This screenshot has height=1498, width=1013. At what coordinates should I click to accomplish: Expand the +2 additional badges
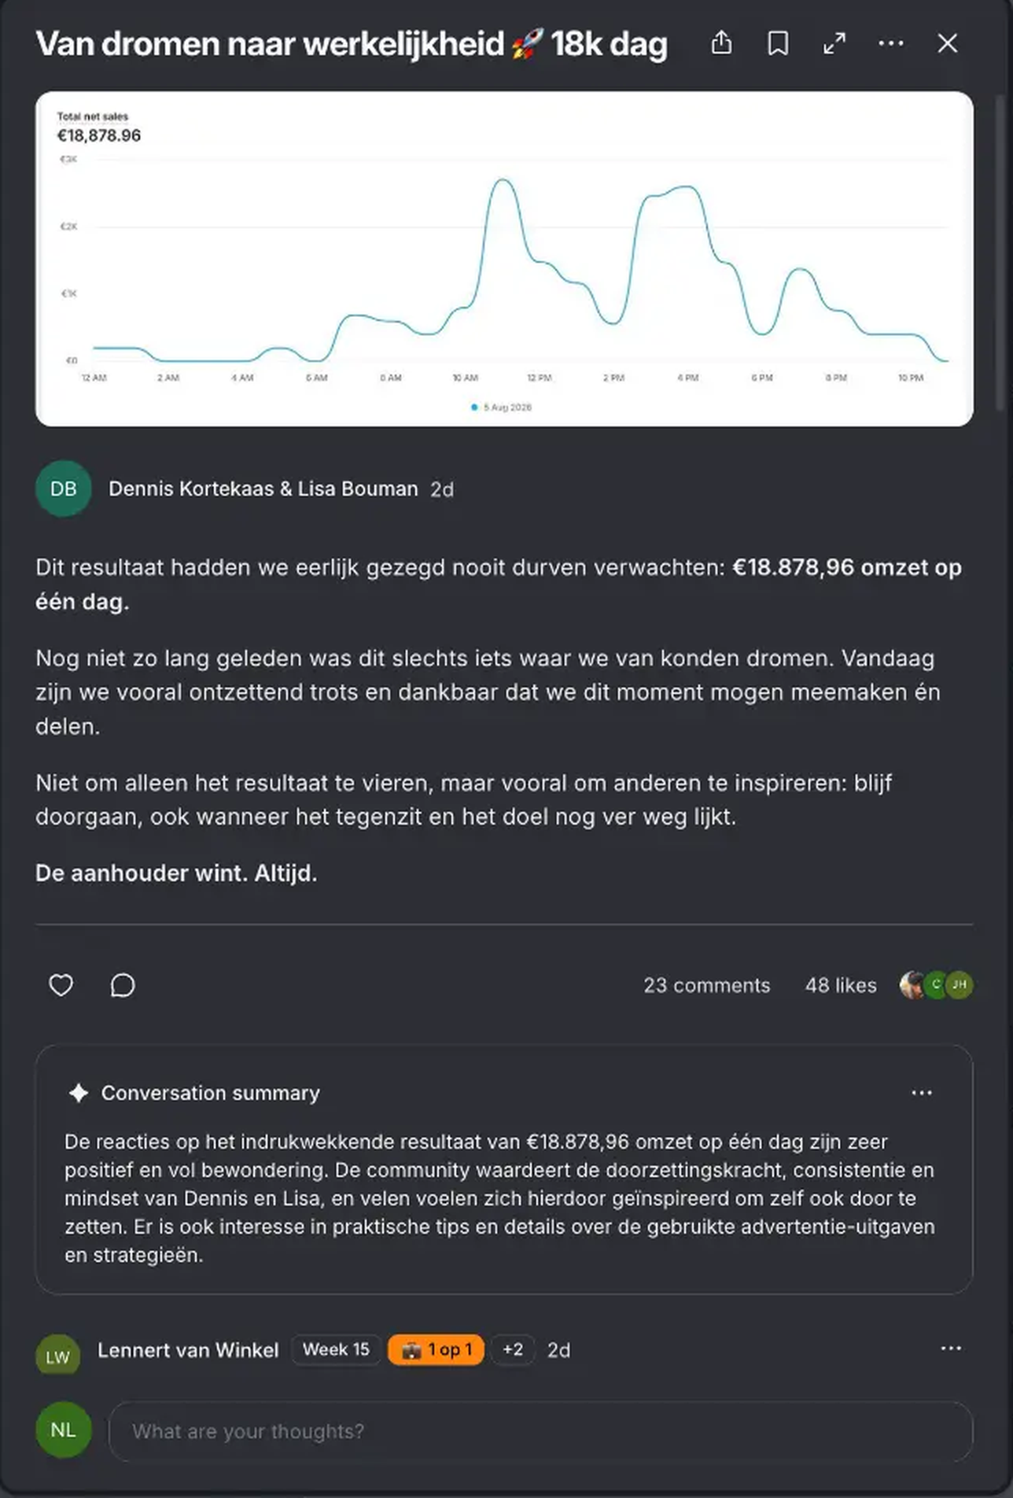click(x=513, y=1349)
